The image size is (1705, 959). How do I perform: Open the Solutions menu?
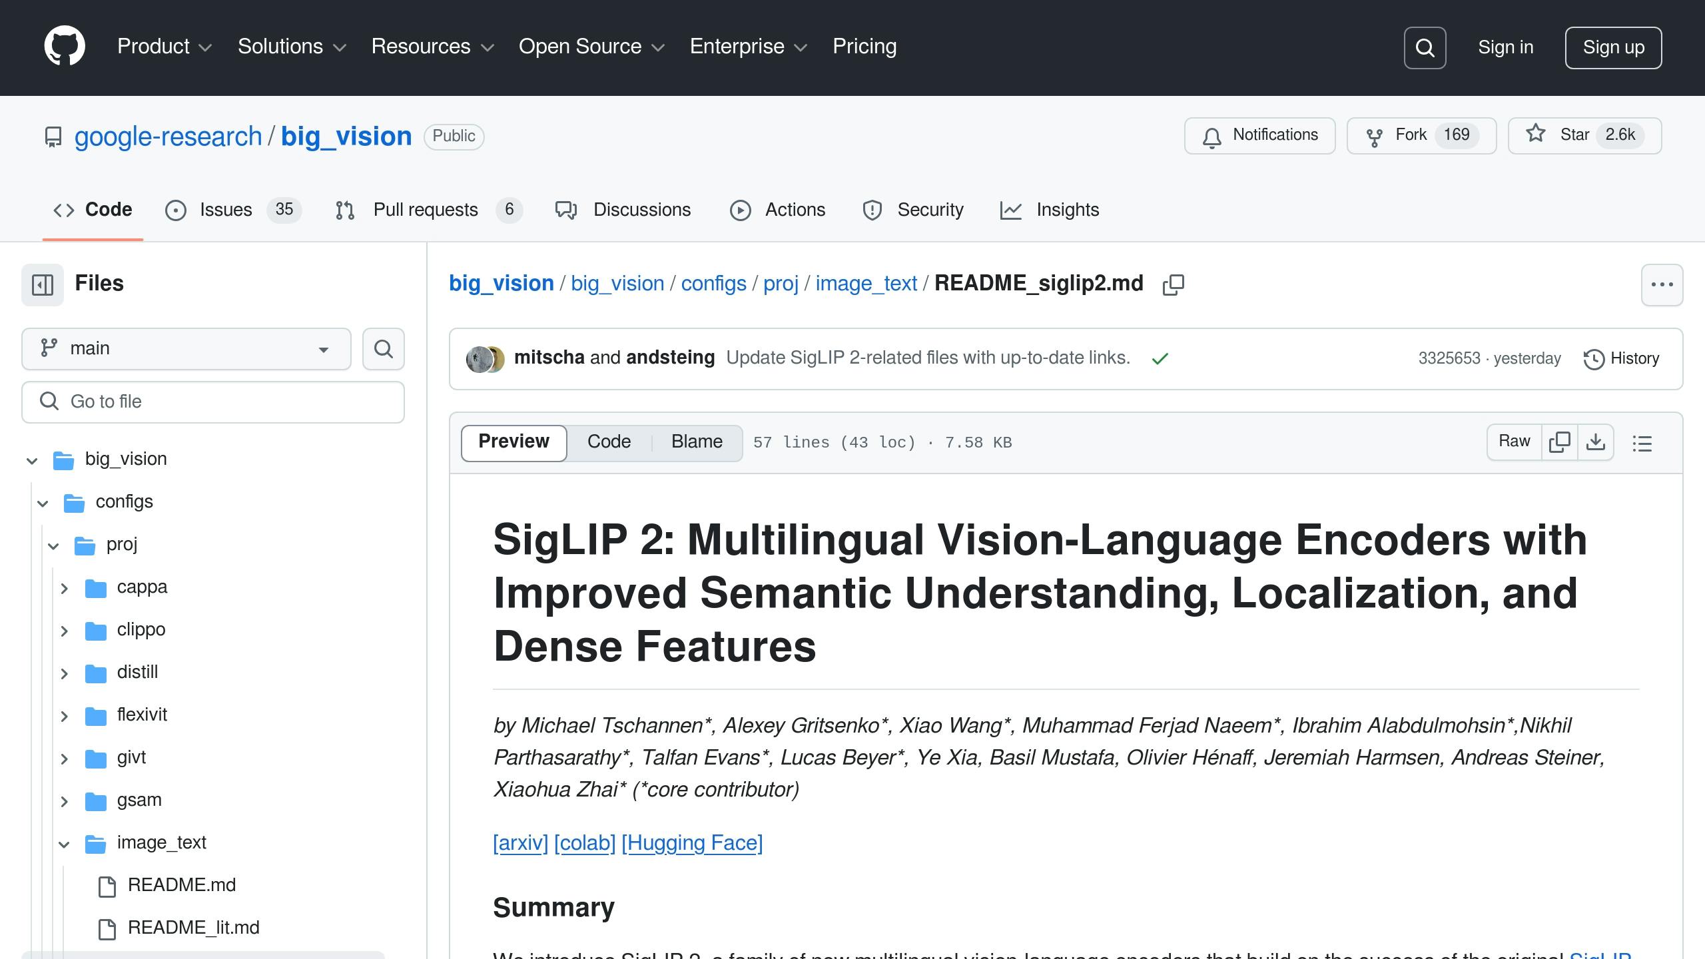pyautogui.click(x=292, y=47)
